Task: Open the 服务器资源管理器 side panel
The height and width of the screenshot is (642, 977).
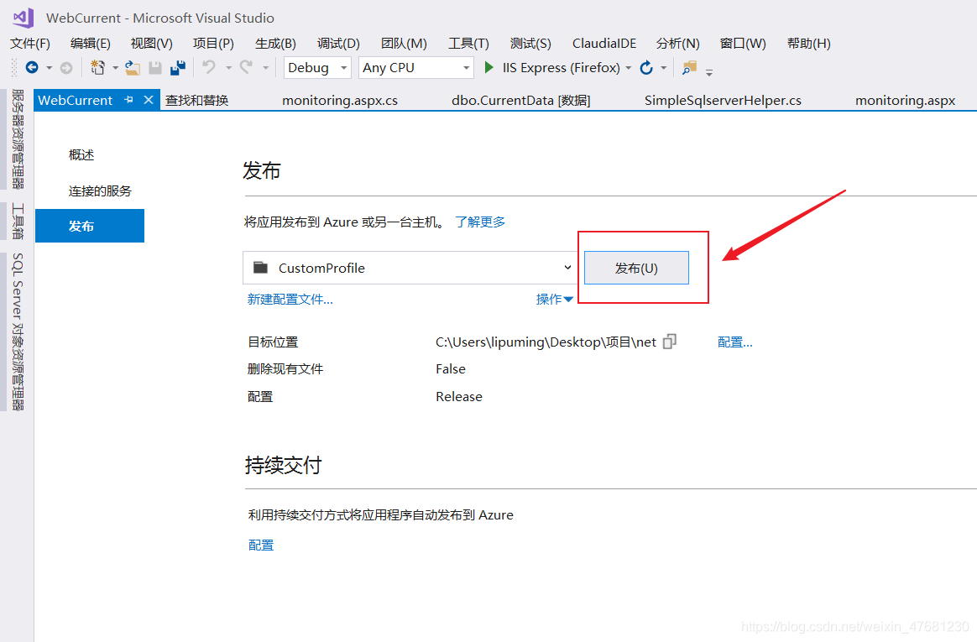Action: pos(18,138)
